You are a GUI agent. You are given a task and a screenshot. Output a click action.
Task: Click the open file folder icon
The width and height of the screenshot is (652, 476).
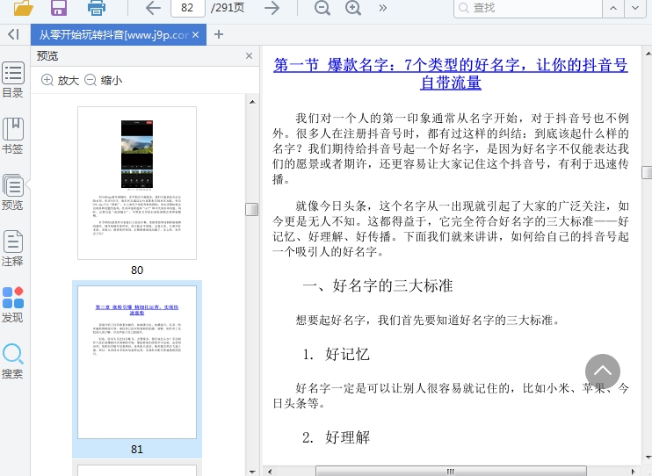click(x=23, y=9)
